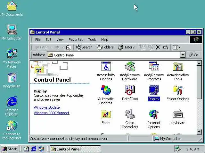Click the Back toolbar button
205x153 pixels.
click(42, 47)
